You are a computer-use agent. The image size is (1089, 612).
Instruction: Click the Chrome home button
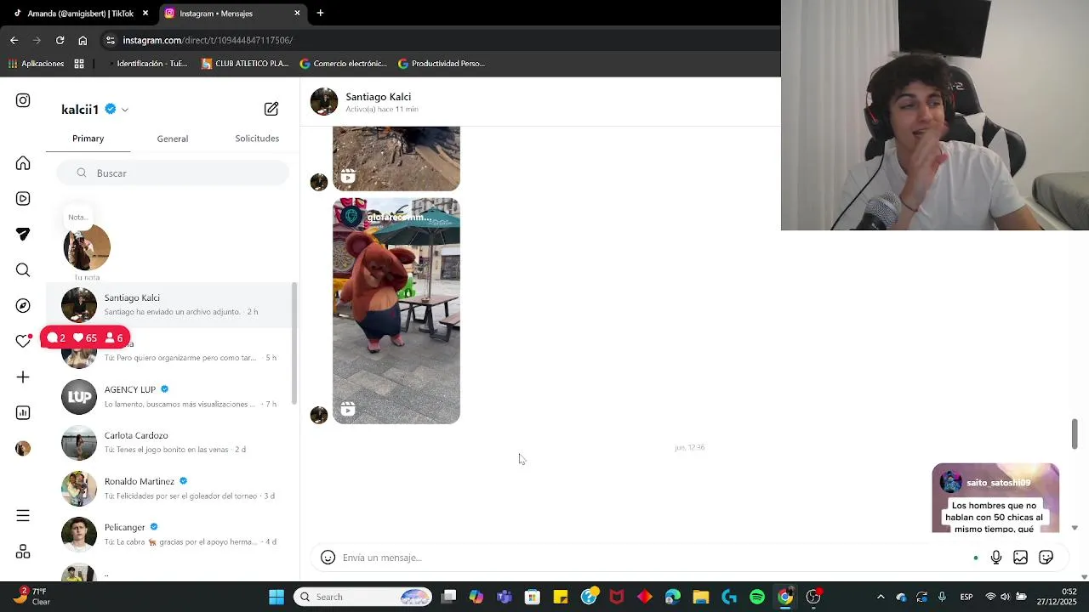click(x=83, y=40)
